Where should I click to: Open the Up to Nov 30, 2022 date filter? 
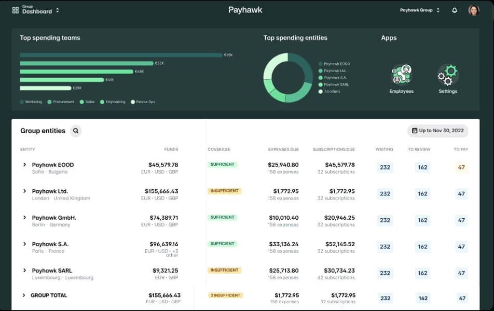(x=437, y=131)
